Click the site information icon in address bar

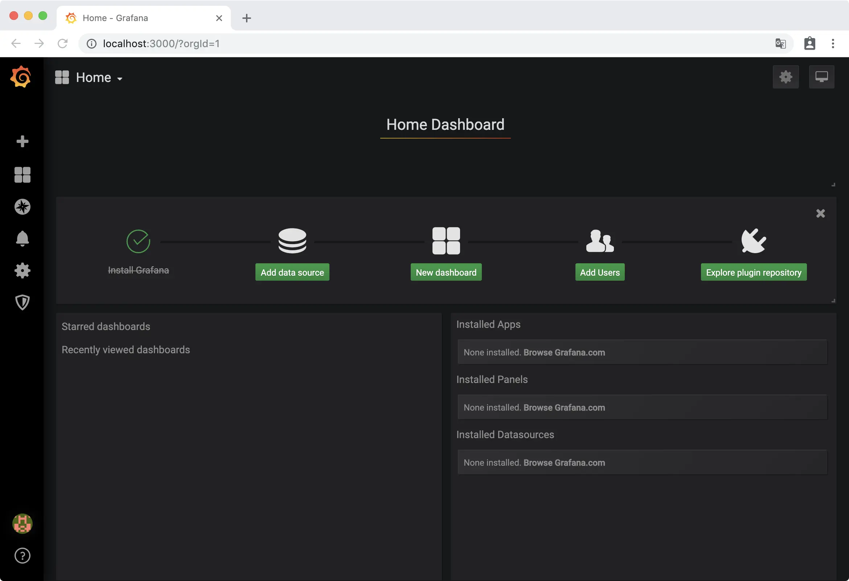(x=91, y=44)
